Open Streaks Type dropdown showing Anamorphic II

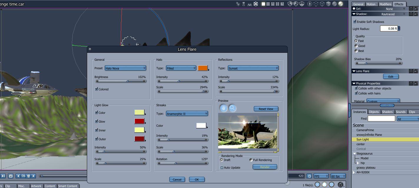(x=187, y=114)
